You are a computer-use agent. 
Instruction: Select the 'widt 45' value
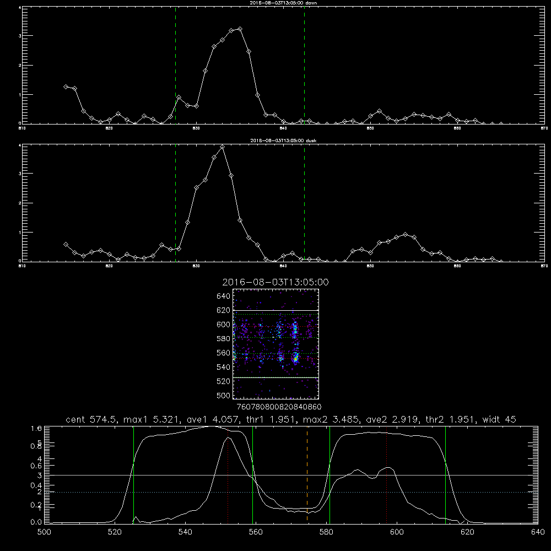(499, 419)
